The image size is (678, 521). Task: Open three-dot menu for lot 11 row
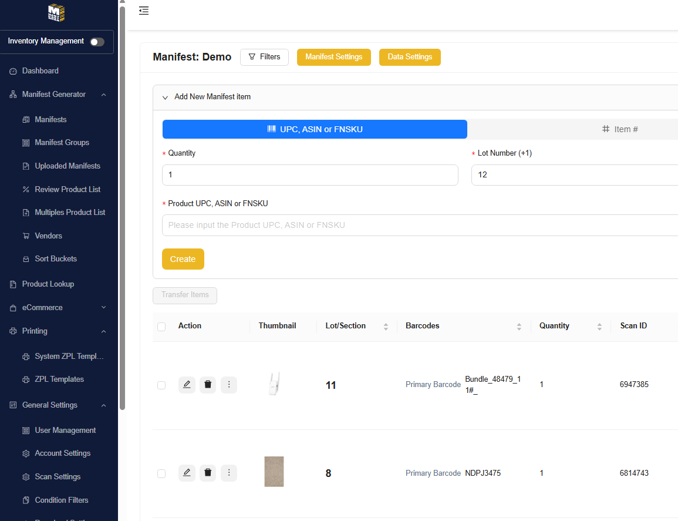click(229, 385)
